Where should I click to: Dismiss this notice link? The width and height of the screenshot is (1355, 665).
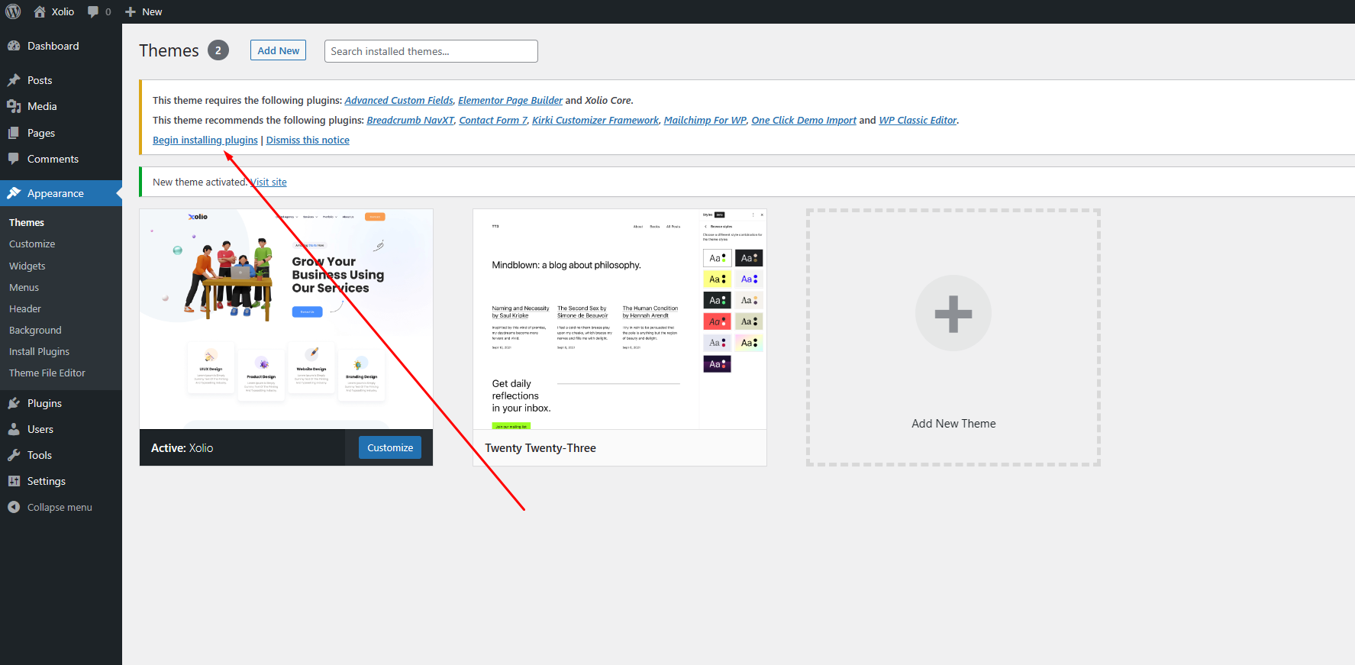click(308, 140)
